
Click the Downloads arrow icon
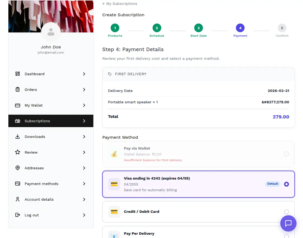[18, 137]
